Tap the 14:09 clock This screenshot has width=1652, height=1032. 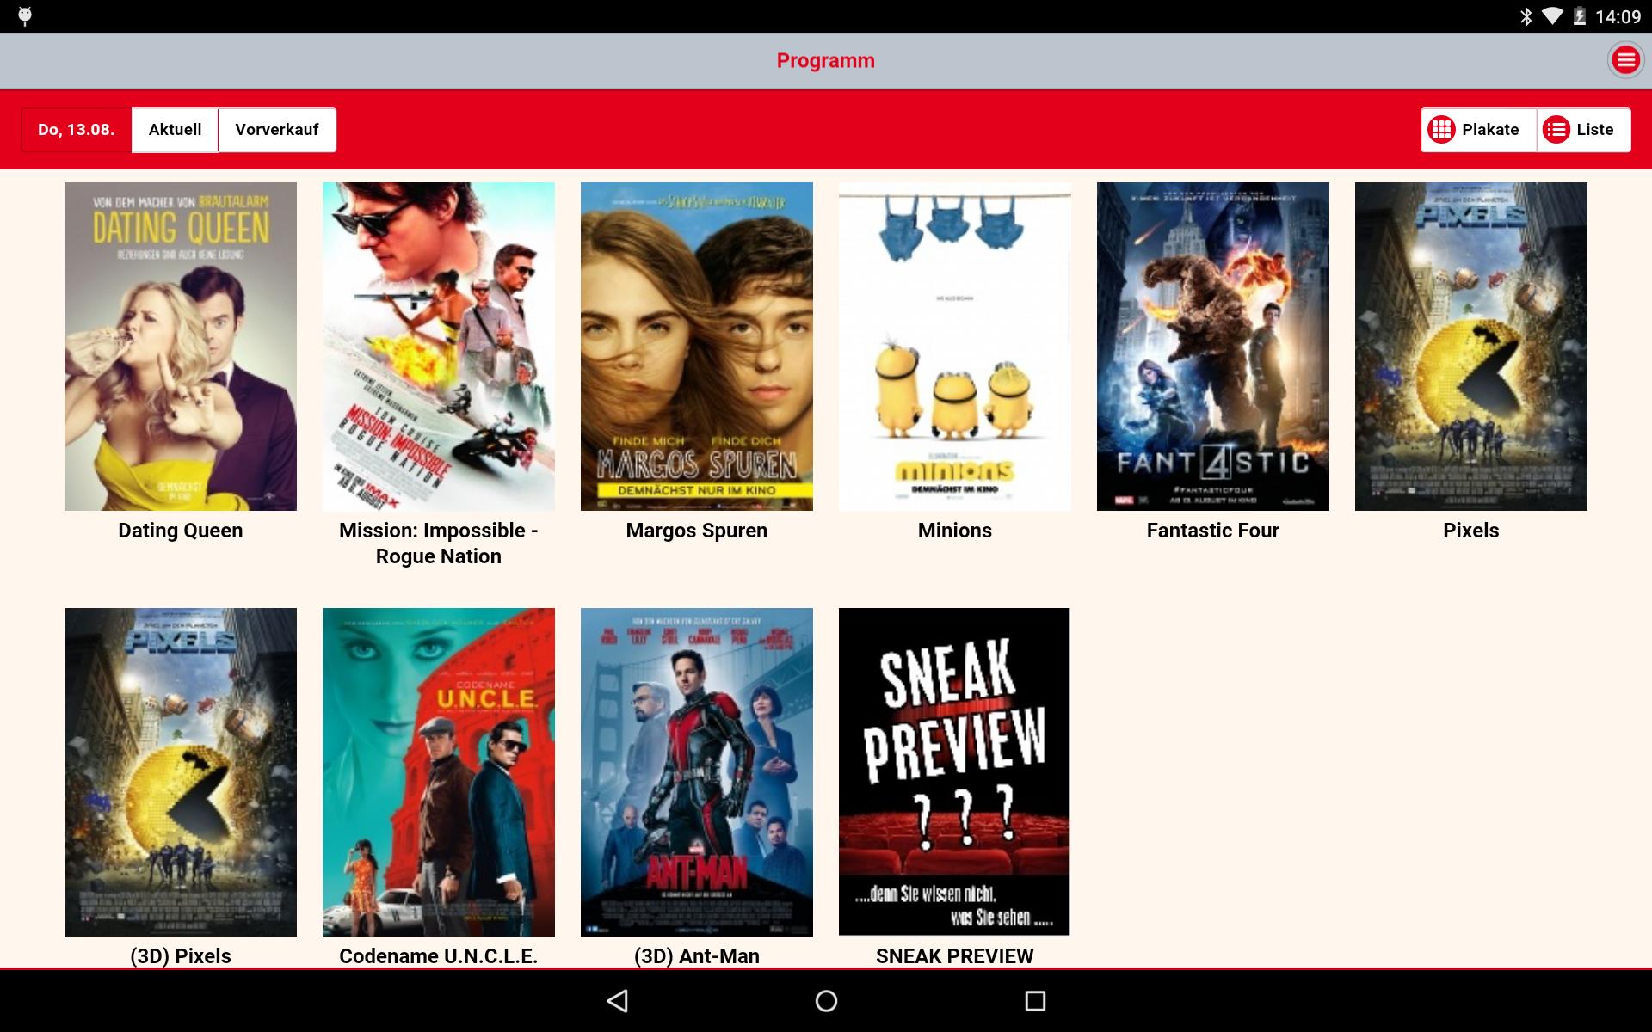point(1618,16)
